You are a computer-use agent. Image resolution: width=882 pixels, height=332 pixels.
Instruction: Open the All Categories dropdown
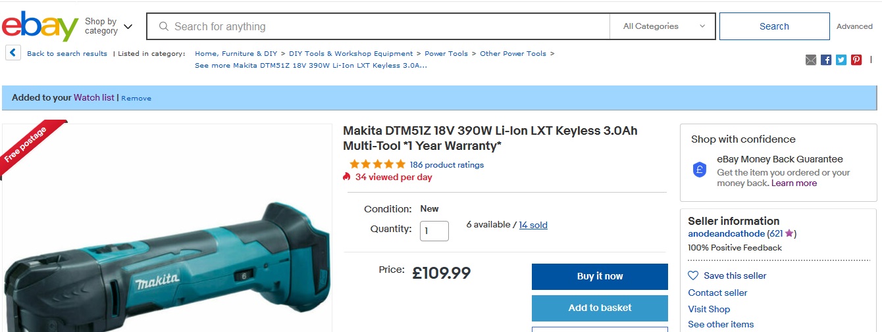coord(663,26)
